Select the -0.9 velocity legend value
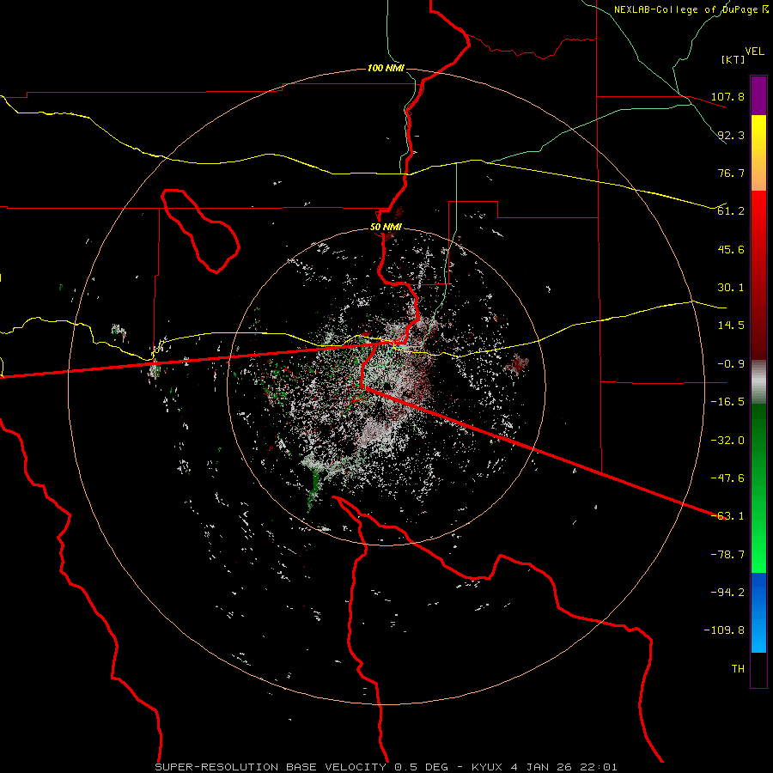The height and width of the screenshot is (773, 773). point(731,364)
